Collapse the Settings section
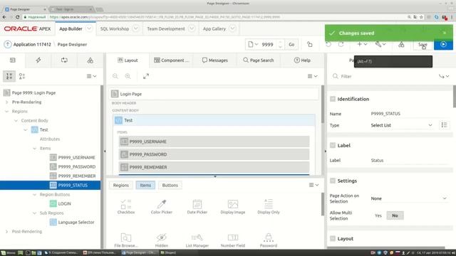 click(333, 181)
